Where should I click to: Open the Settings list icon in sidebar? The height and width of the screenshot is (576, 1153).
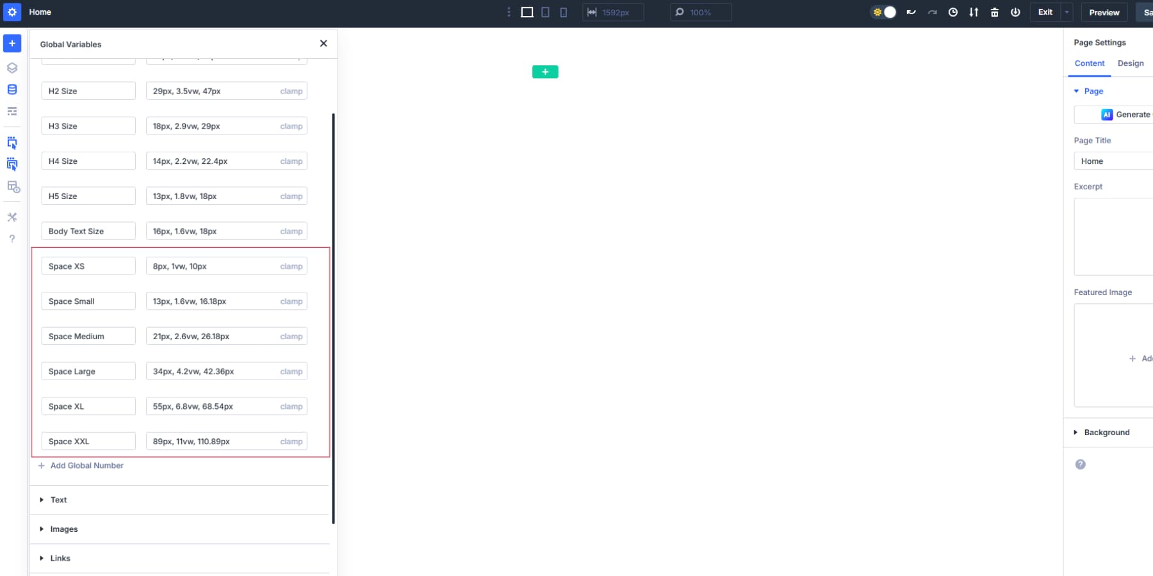(x=12, y=111)
